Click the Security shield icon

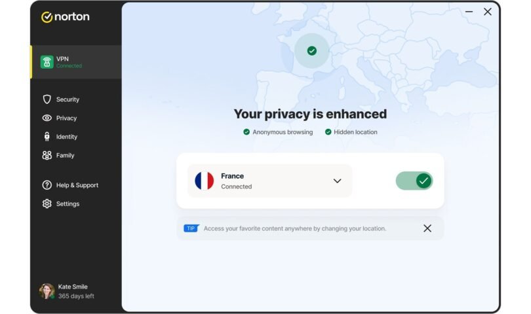point(47,99)
